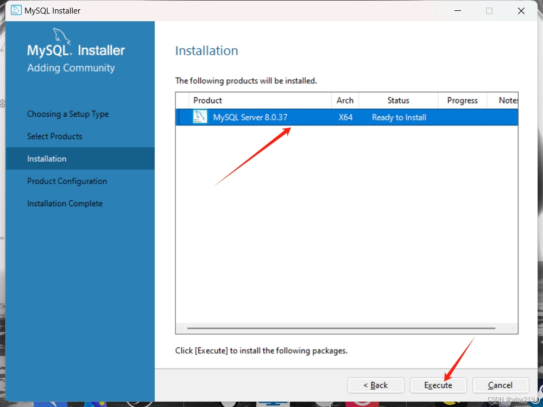The width and height of the screenshot is (543, 407).
Task: Click the Product column header
Action: click(260, 100)
